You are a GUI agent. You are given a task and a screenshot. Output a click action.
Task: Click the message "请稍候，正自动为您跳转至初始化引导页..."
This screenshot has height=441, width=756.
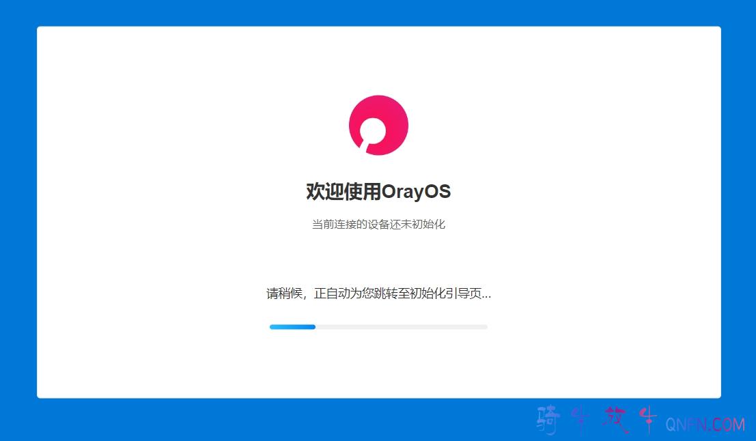tap(378, 293)
